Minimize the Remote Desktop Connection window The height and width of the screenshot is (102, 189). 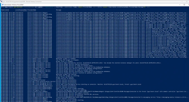(x=182, y=1)
